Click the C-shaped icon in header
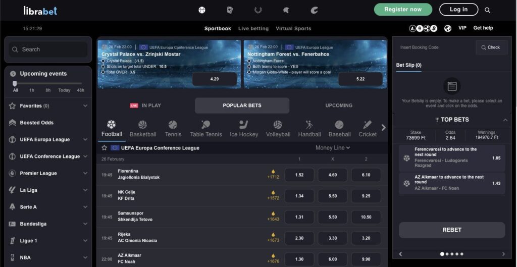Screen dimensions: 517x267 [x=314, y=10]
